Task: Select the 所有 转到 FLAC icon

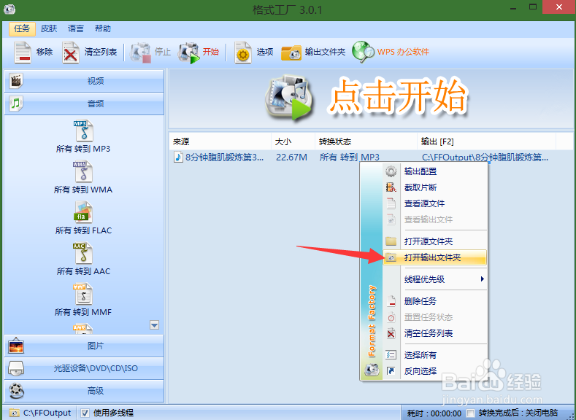Action: point(83,212)
